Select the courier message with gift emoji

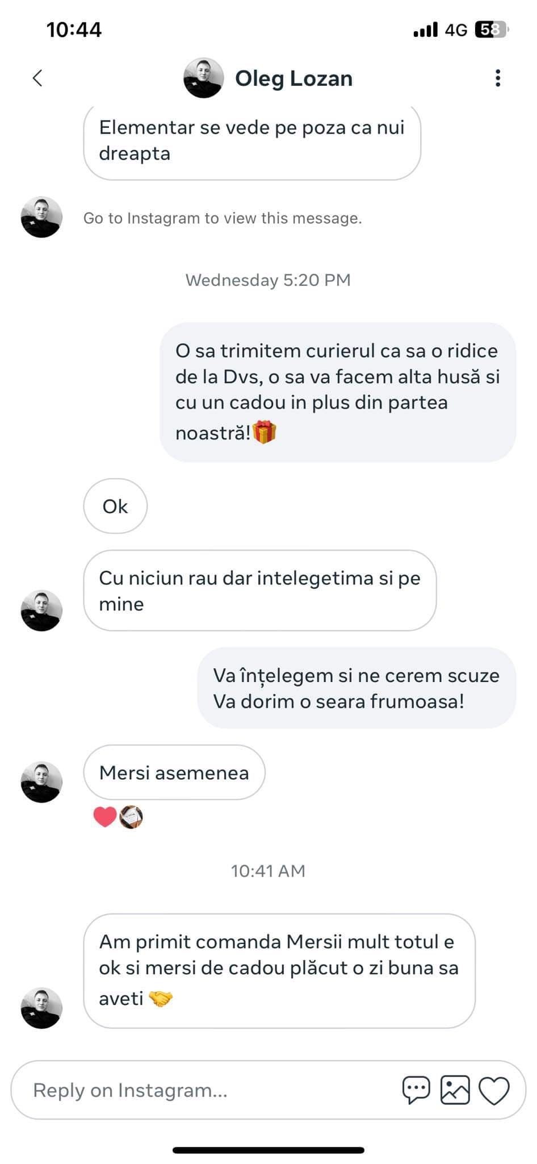337,392
